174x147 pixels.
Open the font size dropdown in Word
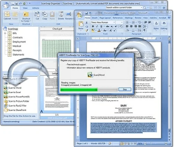(122, 22)
